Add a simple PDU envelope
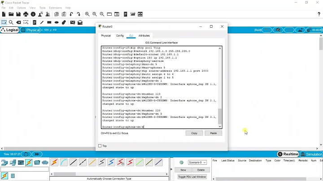 coord(73,22)
